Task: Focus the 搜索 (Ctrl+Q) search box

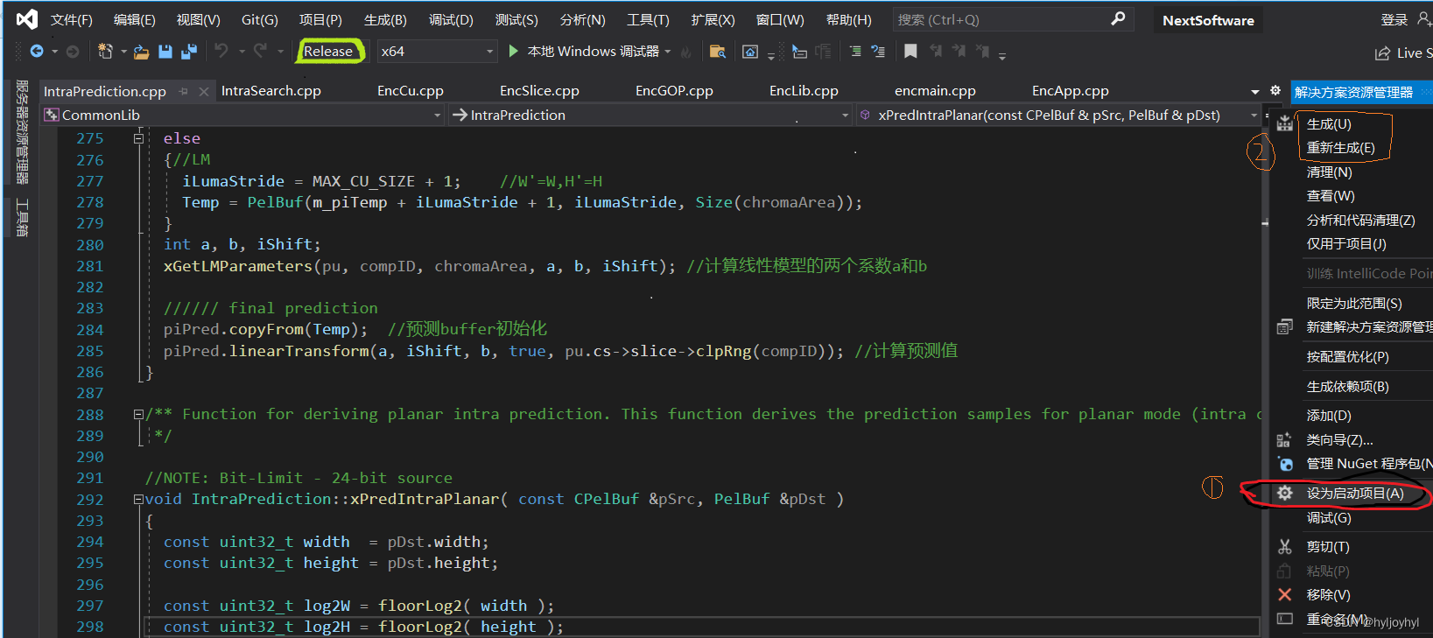Action: (x=1013, y=19)
